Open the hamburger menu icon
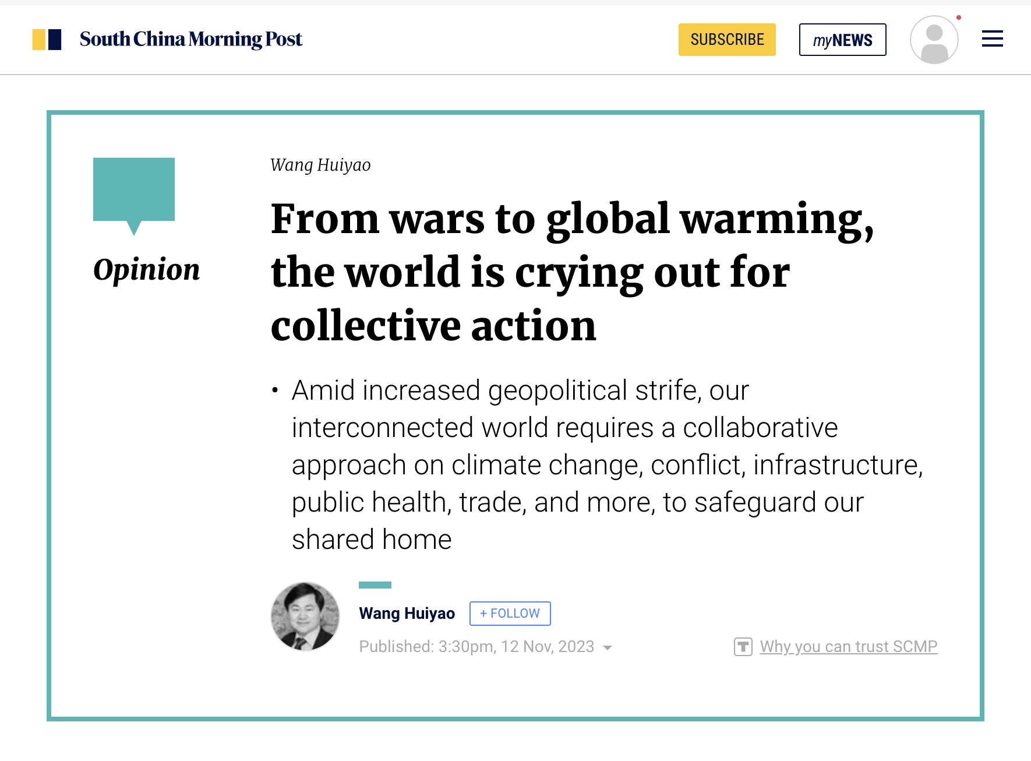Screen dimensions: 1031x761 coord(992,39)
